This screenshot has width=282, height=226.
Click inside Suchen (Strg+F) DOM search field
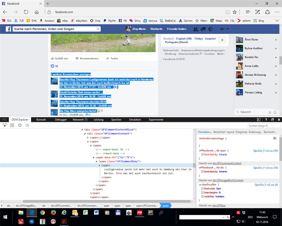[x=264, y=126]
